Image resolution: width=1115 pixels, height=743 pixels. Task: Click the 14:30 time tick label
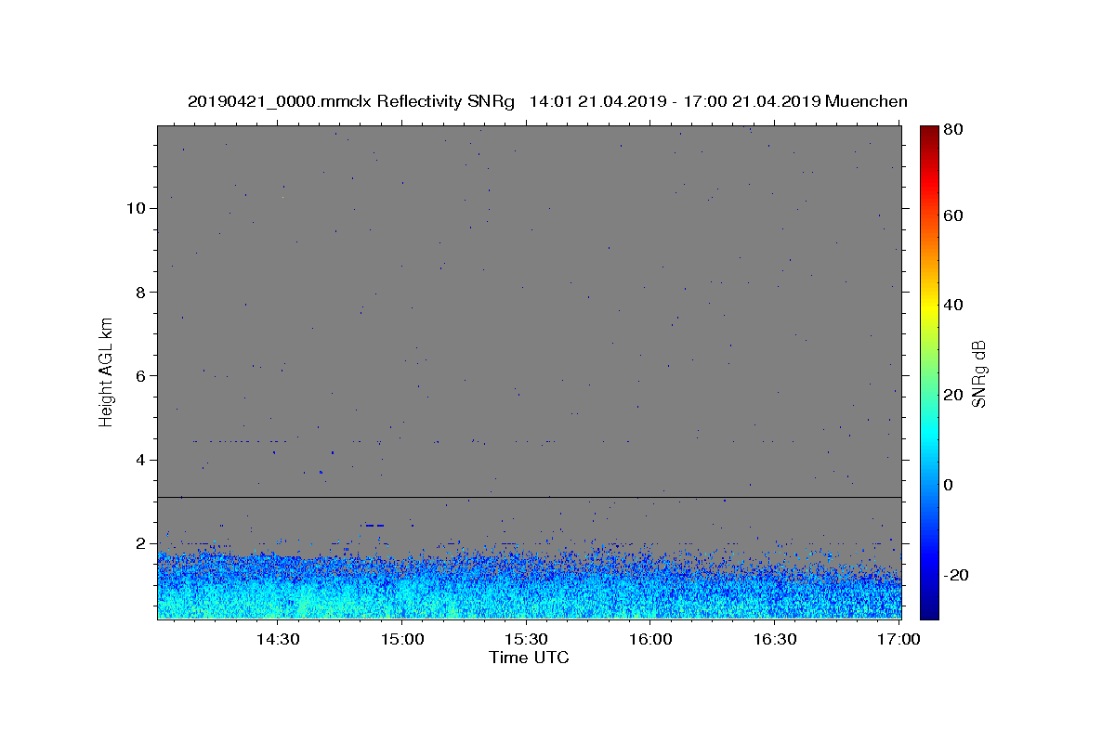point(277,639)
